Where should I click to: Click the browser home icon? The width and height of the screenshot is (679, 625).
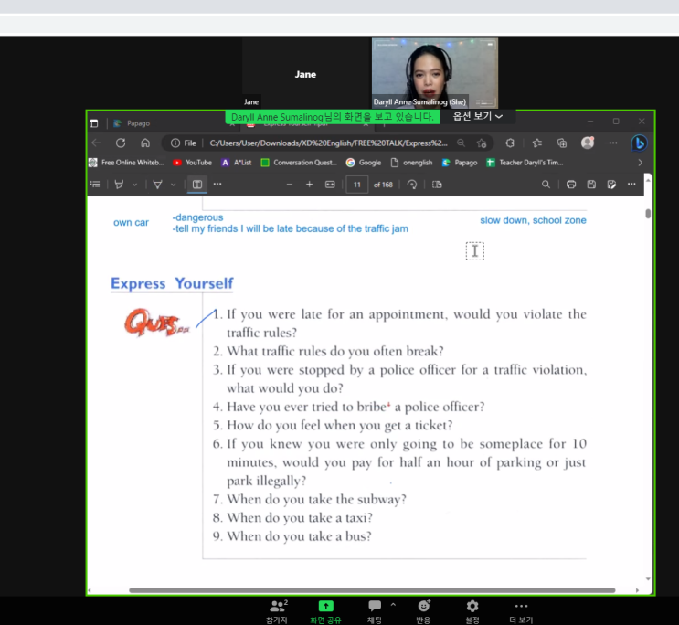tap(145, 143)
